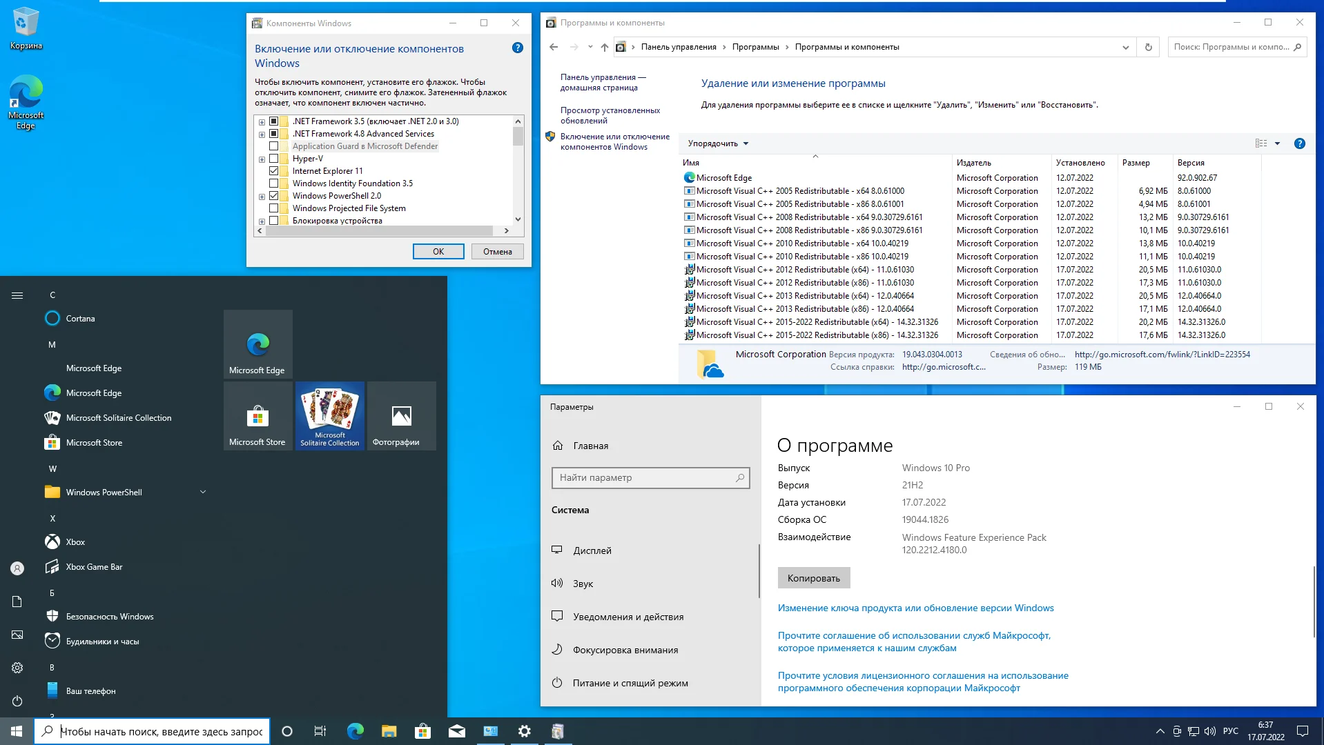Open Task View on the taskbar
This screenshot has width=1324, height=745.
click(320, 731)
